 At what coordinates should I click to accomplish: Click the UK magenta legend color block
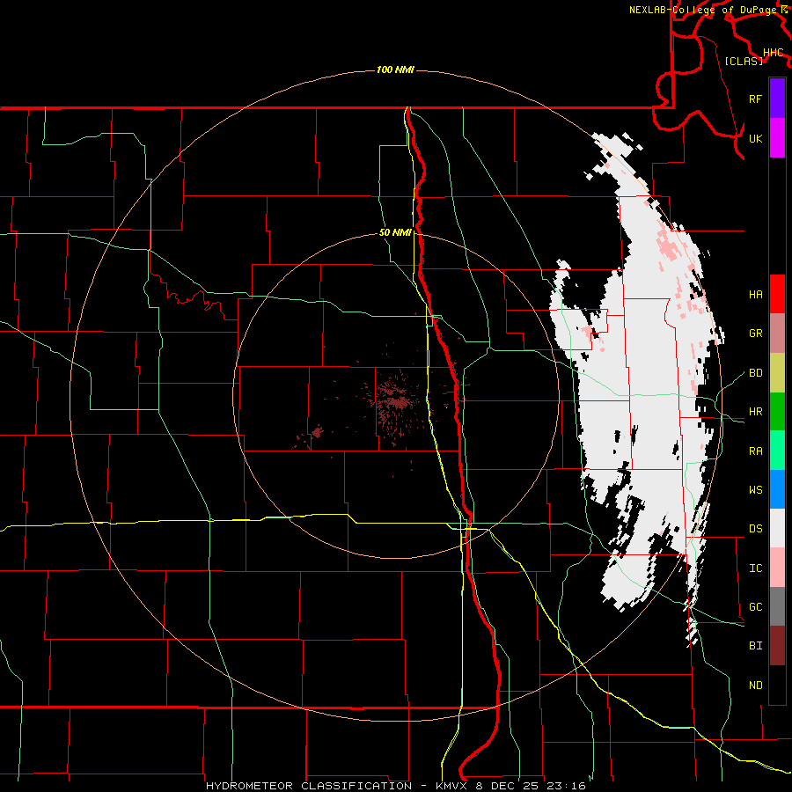point(777,138)
